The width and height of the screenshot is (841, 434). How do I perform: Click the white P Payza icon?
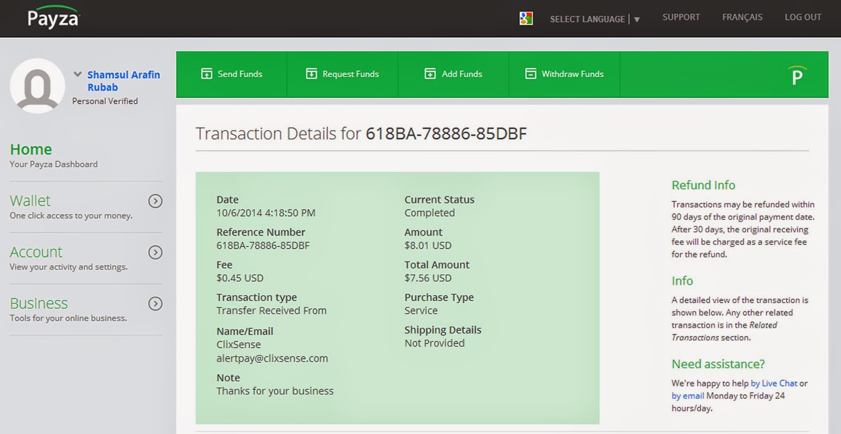[x=797, y=76]
